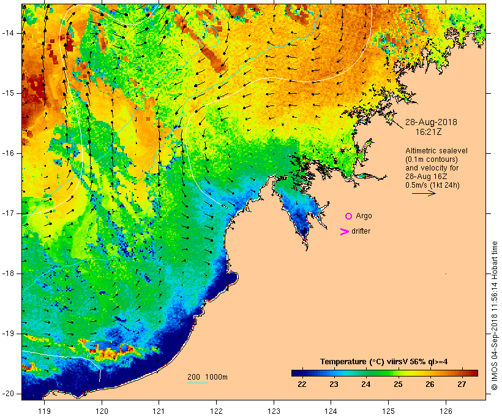Click the latitude label -16
This screenshot has height=417, width=502.
pos(8,153)
